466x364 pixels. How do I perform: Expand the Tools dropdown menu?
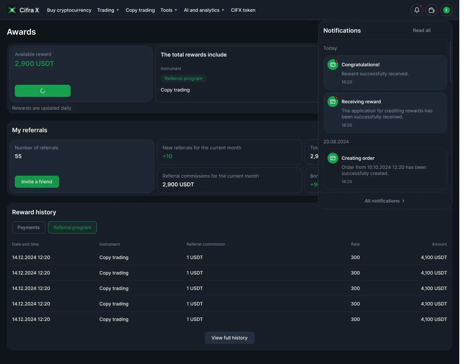coord(168,10)
